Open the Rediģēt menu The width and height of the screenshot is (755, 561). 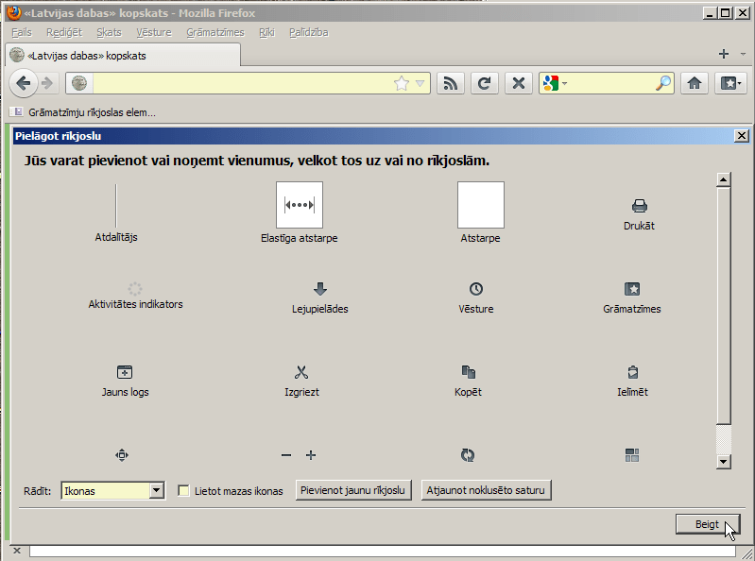click(64, 32)
